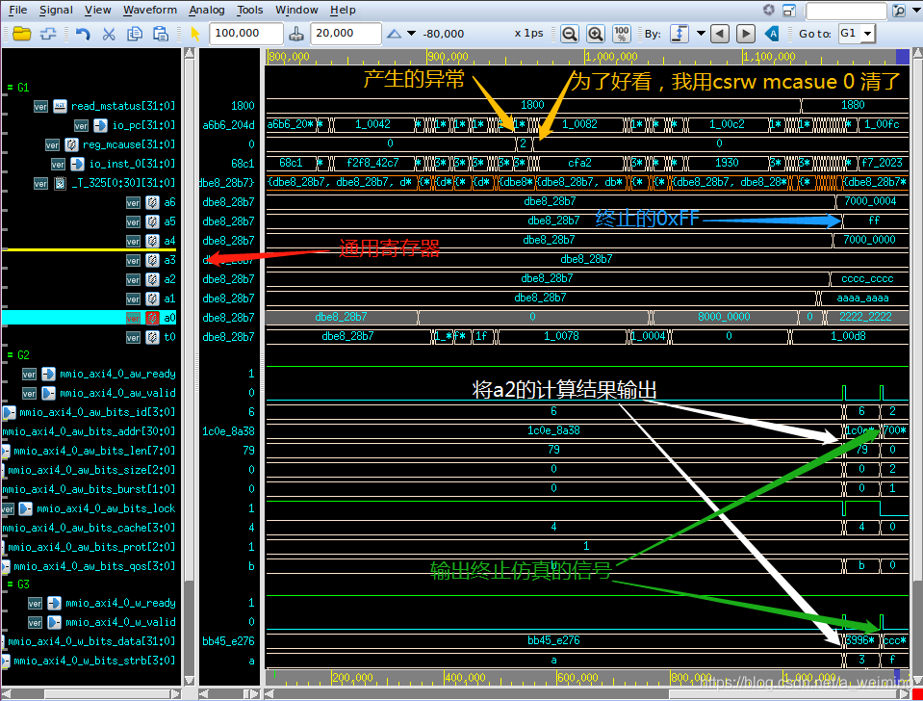The width and height of the screenshot is (923, 701).
Task: Open the View menu
Action: [98, 10]
